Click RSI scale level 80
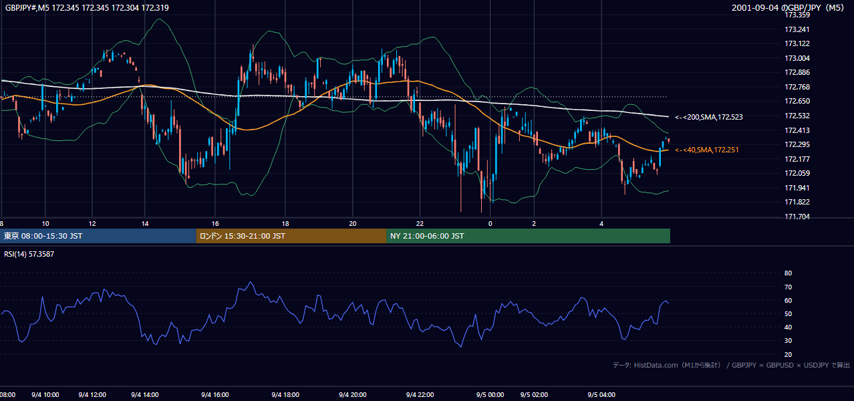Image resolution: width=854 pixels, height=401 pixels. tap(788, 273)
